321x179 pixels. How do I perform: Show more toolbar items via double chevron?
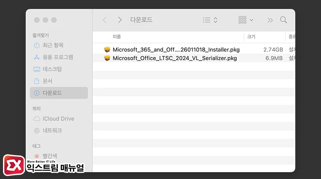tap(270, 20)
